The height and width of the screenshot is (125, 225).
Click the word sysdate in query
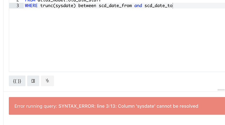(64, 6)
